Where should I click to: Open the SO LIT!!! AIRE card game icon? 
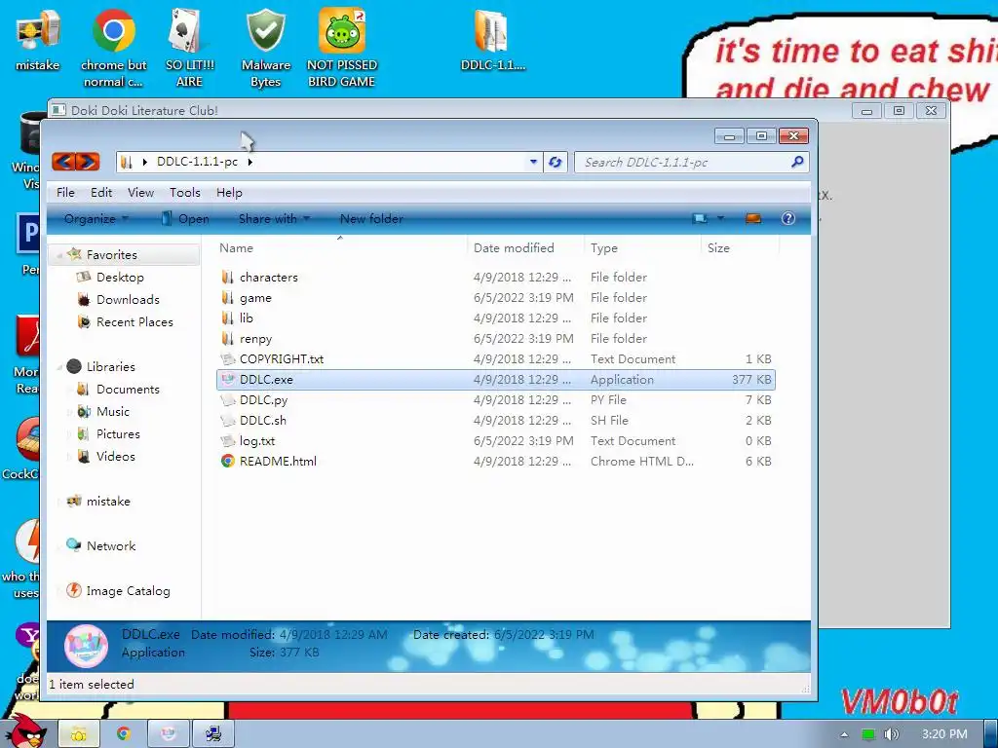(x=190, y=48)
